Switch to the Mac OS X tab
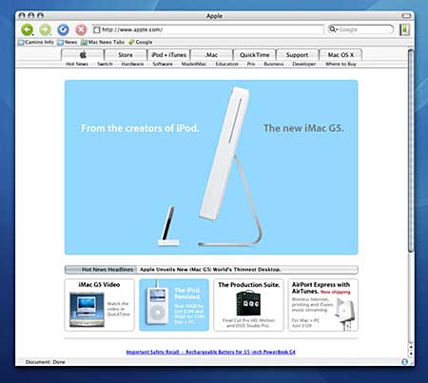The width and height of the screenshot is (428, 383). click(x=340, y=55)
